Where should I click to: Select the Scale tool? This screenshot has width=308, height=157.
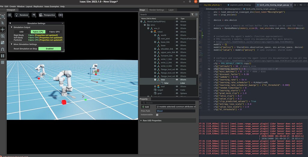pos(2,42)
